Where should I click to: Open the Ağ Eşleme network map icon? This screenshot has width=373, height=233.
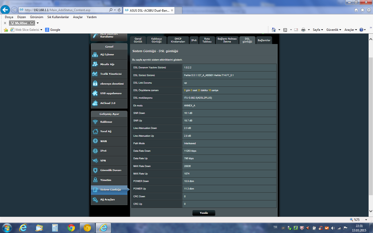(x=95, y=55)
